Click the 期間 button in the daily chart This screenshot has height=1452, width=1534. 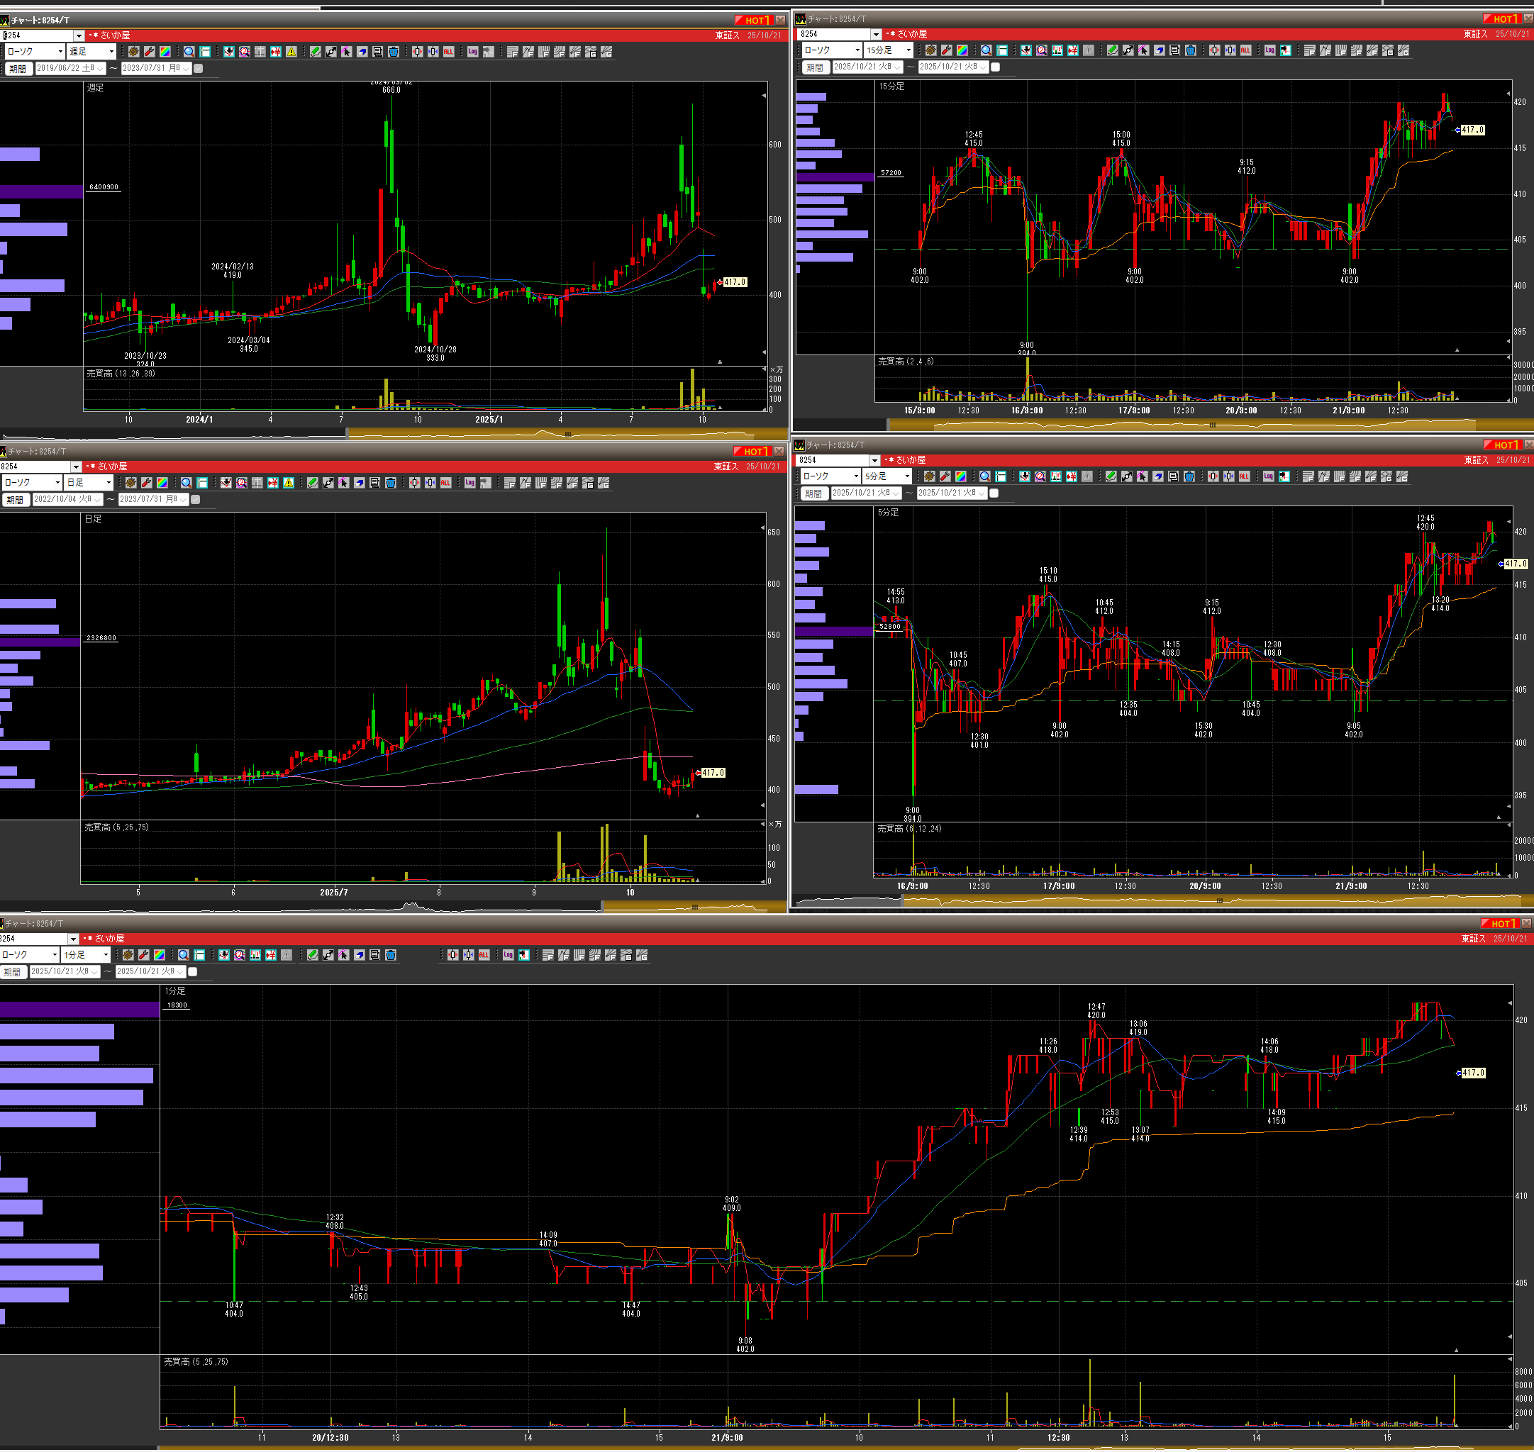point(15,500)
